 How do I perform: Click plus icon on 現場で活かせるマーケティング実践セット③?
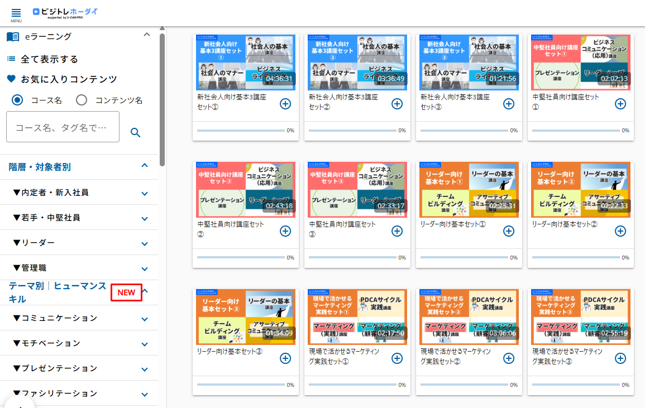[x=620, y=358]
